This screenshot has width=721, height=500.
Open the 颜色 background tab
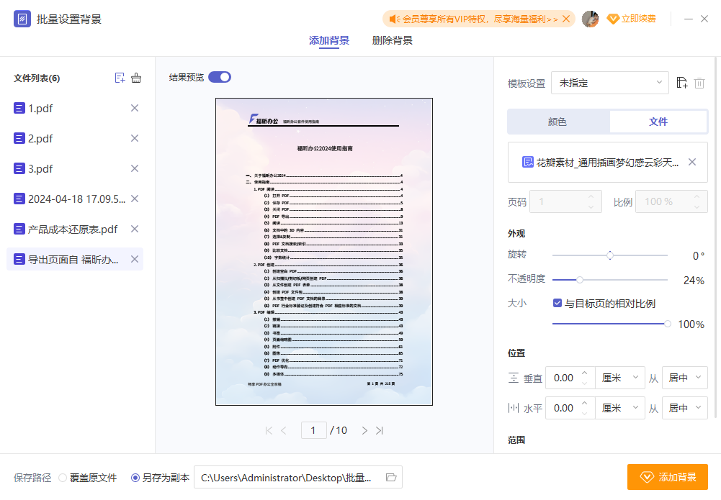(557, 122)
